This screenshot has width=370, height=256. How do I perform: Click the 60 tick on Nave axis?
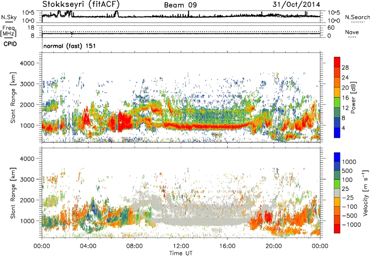tap(331, 28)
